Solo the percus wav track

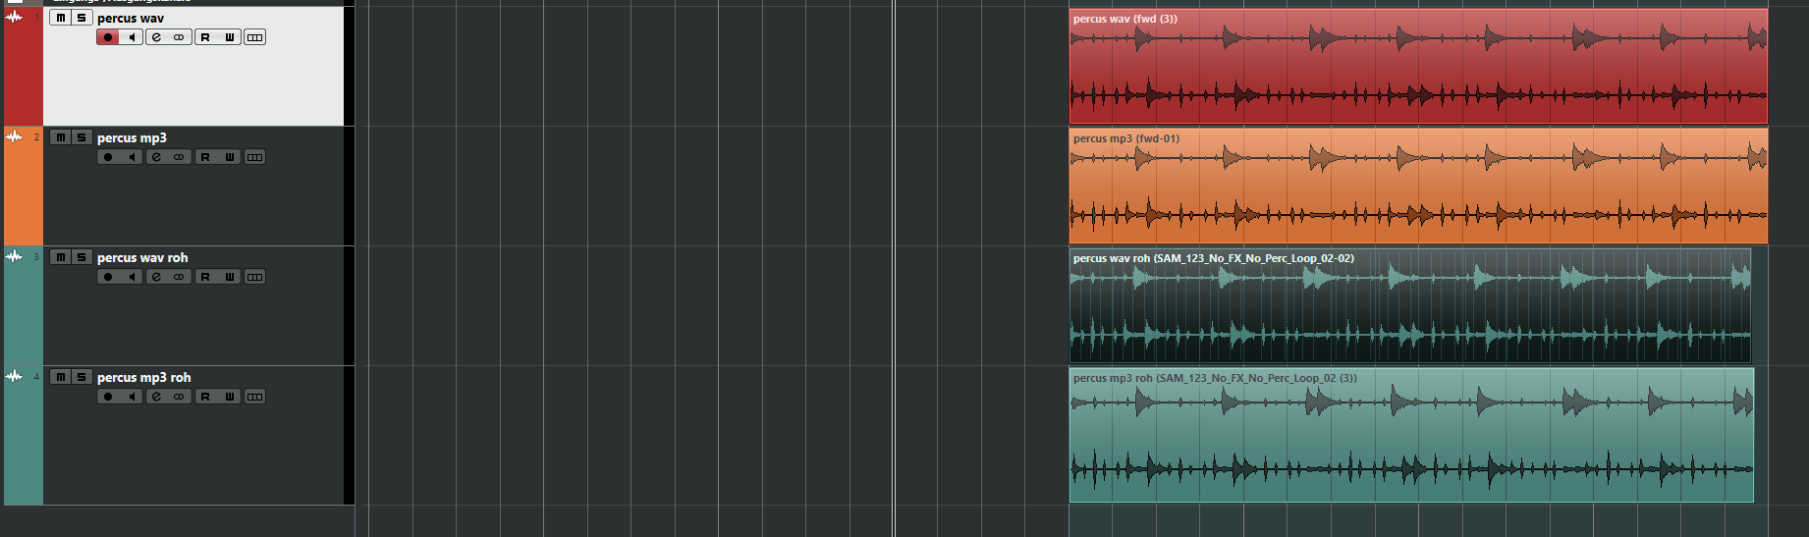click(82, 18)
